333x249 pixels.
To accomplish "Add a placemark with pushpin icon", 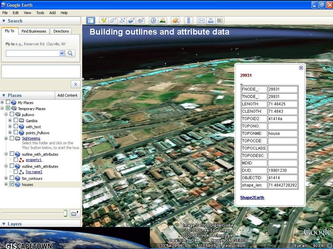I will pos(104,20).
